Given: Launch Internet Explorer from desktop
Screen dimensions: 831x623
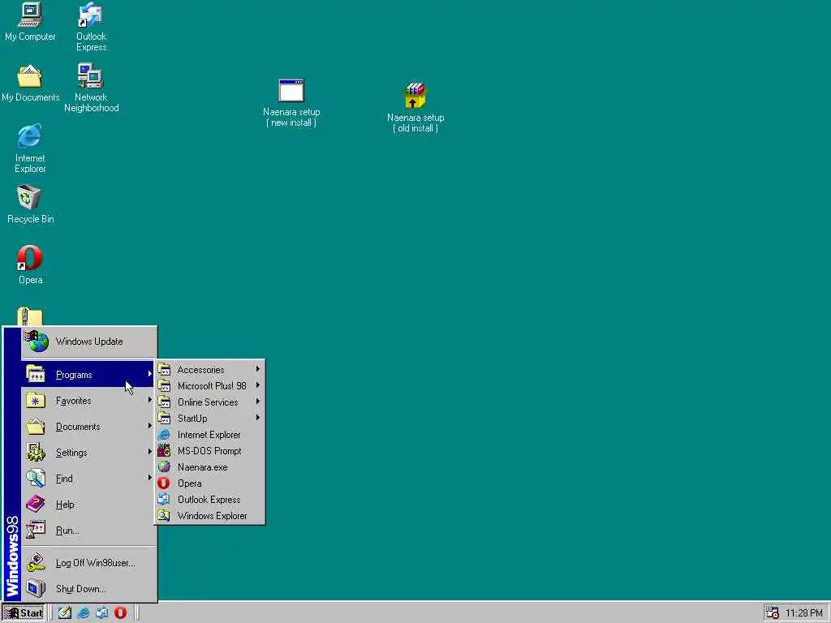Looking at the screenshot, I should tap(30, 149).
